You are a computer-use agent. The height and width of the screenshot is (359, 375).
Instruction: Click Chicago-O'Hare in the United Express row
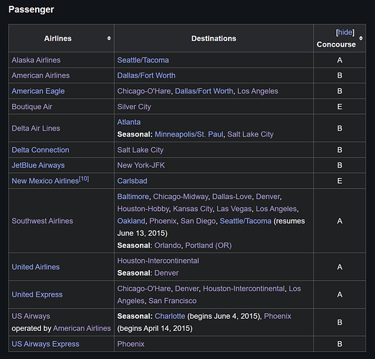[x=144, y=289]
